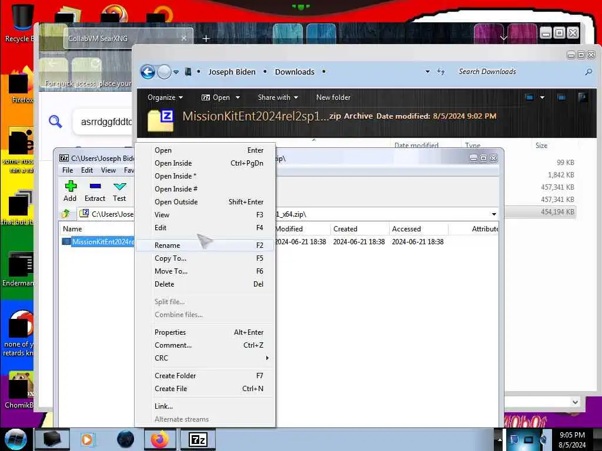
Task: Open the Organize dropdown in Explorer
Action: [165, 97]
